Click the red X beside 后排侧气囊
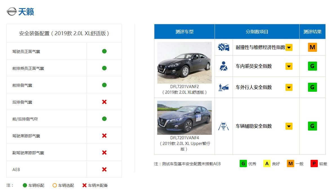This screenshot has width=335, height=195. (104, 102)
